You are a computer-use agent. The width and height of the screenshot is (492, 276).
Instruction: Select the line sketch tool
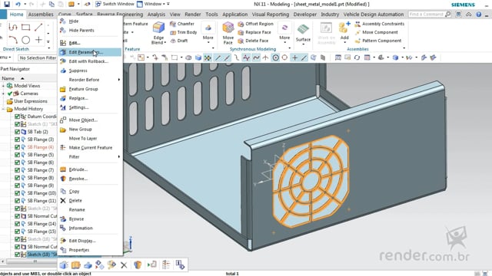[x=38, y=28]
